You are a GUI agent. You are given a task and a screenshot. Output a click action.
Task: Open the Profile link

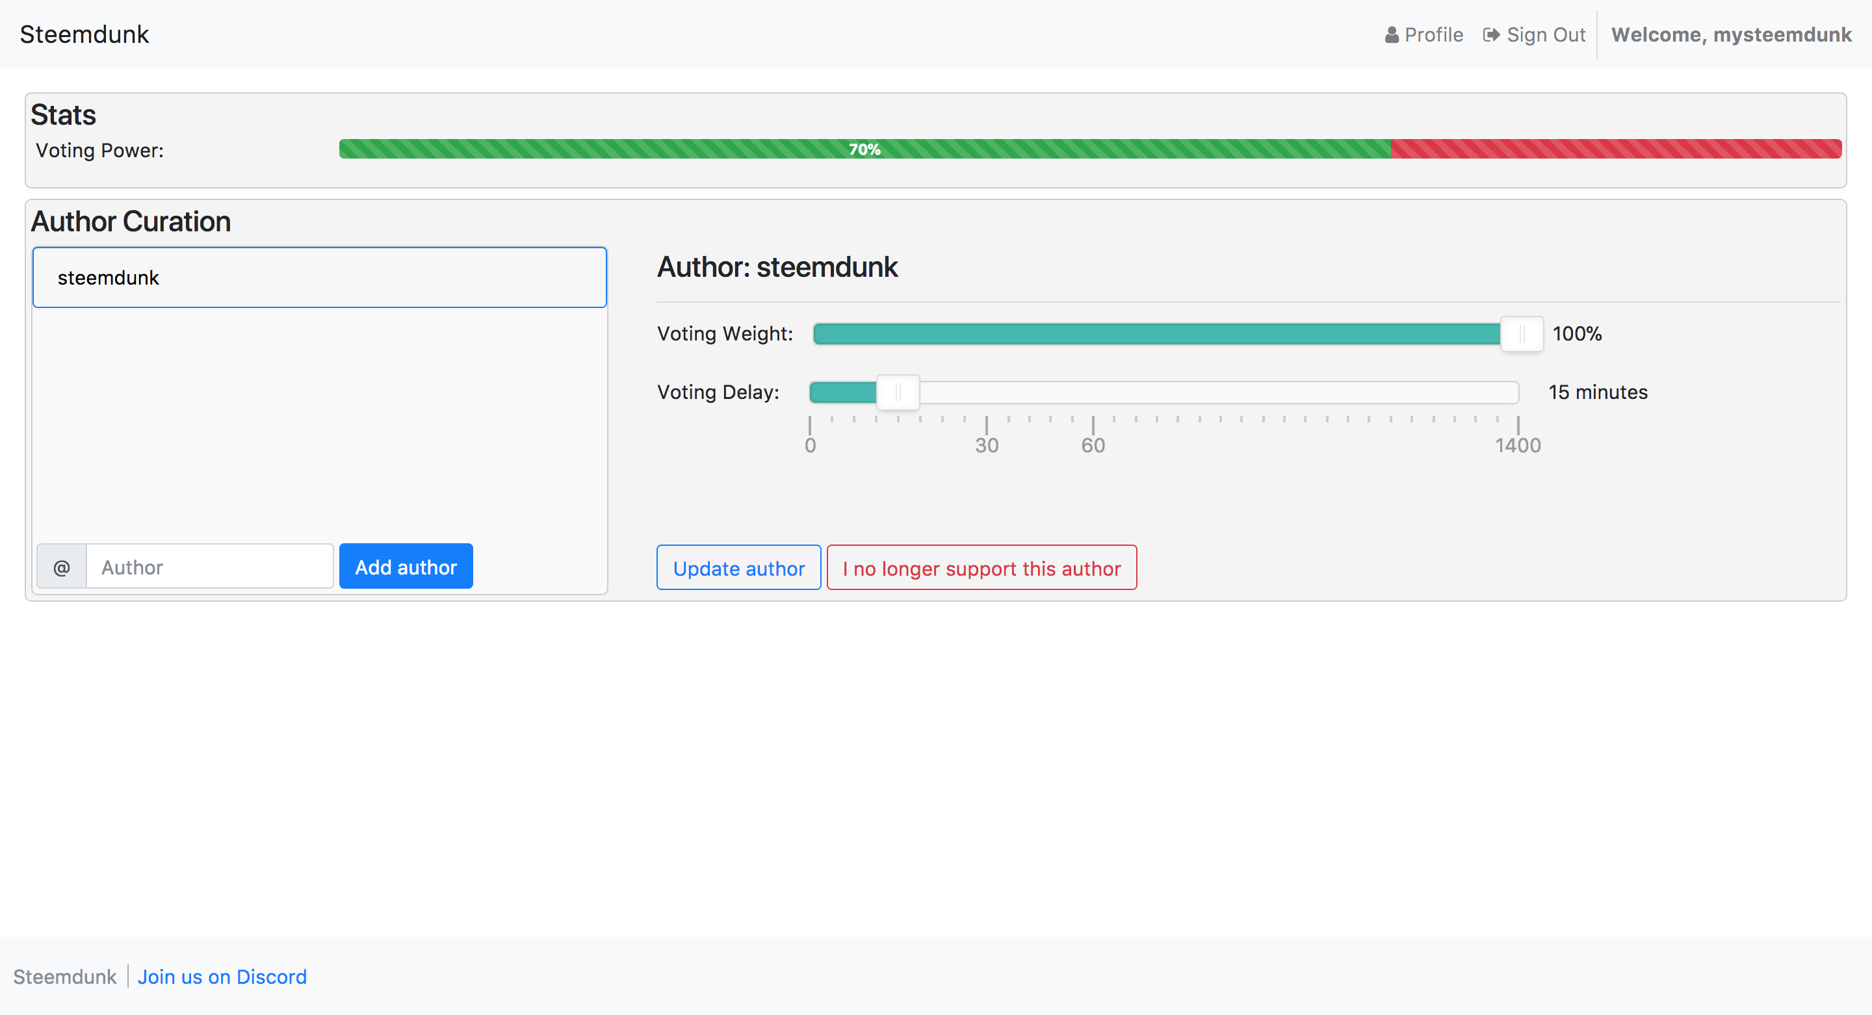(x=1423, y=35)
